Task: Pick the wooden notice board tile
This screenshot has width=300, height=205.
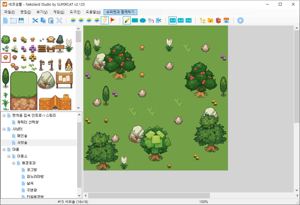Action: pos(64,80)
